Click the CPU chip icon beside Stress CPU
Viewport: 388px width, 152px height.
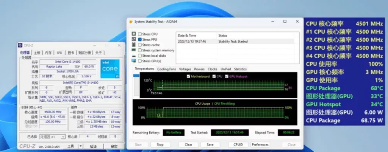[x=134, y=34]
